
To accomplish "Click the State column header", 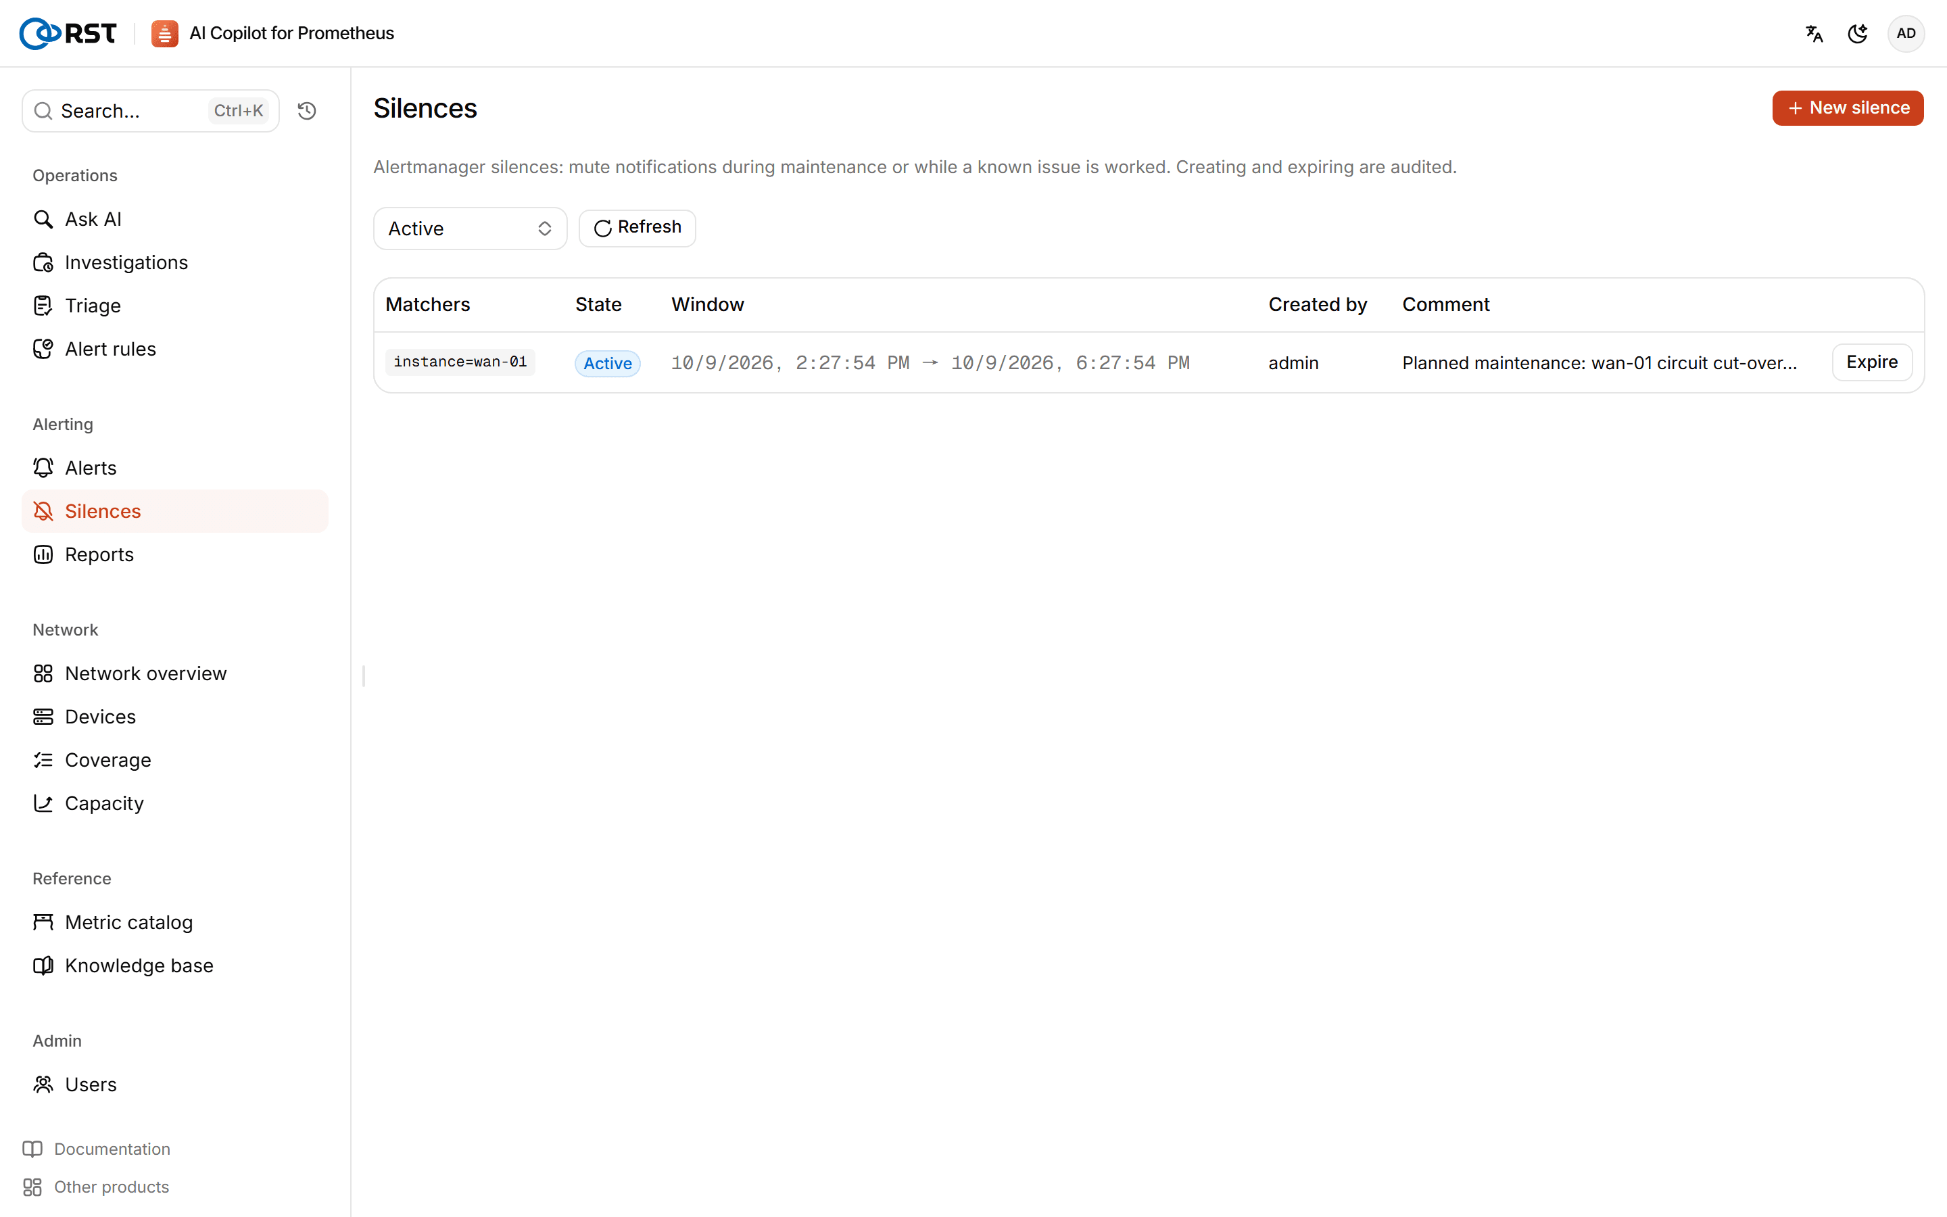I will 598,304.
